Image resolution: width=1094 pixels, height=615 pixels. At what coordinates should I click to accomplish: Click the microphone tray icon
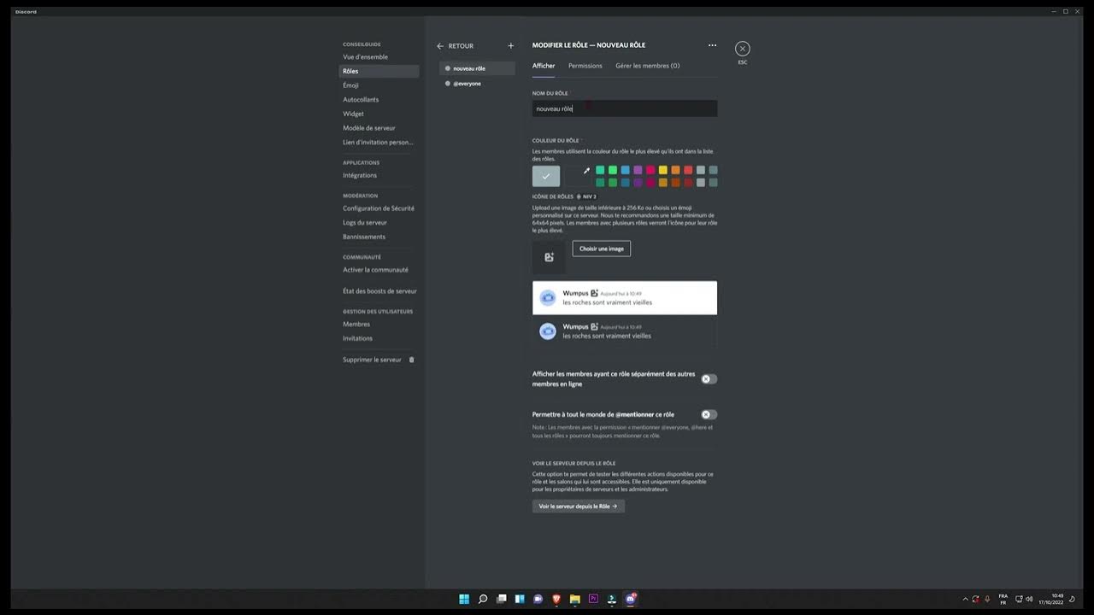click(x=987, y=599)
